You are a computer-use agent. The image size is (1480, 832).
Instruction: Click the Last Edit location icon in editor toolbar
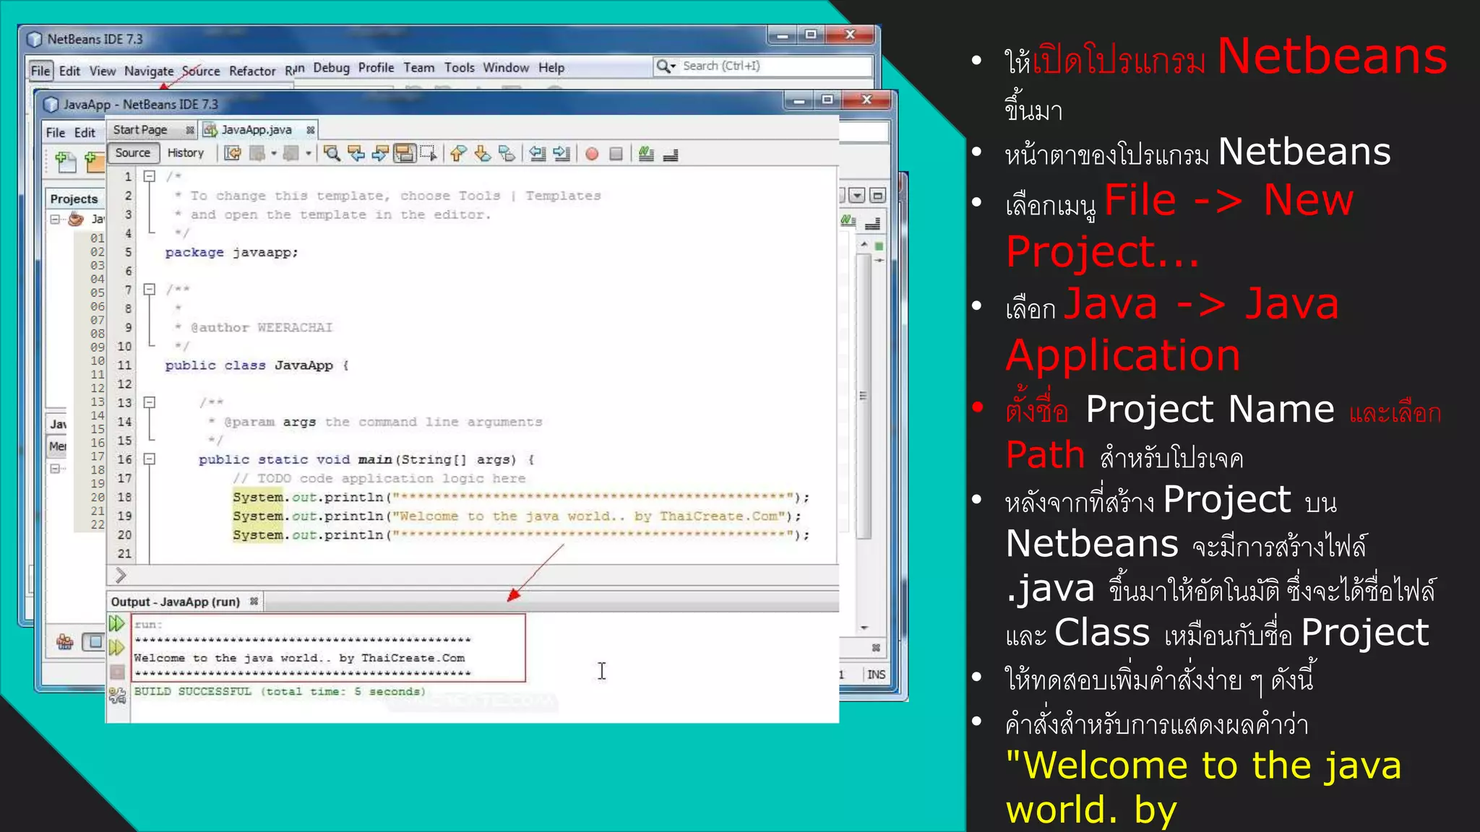coord(233,153)
